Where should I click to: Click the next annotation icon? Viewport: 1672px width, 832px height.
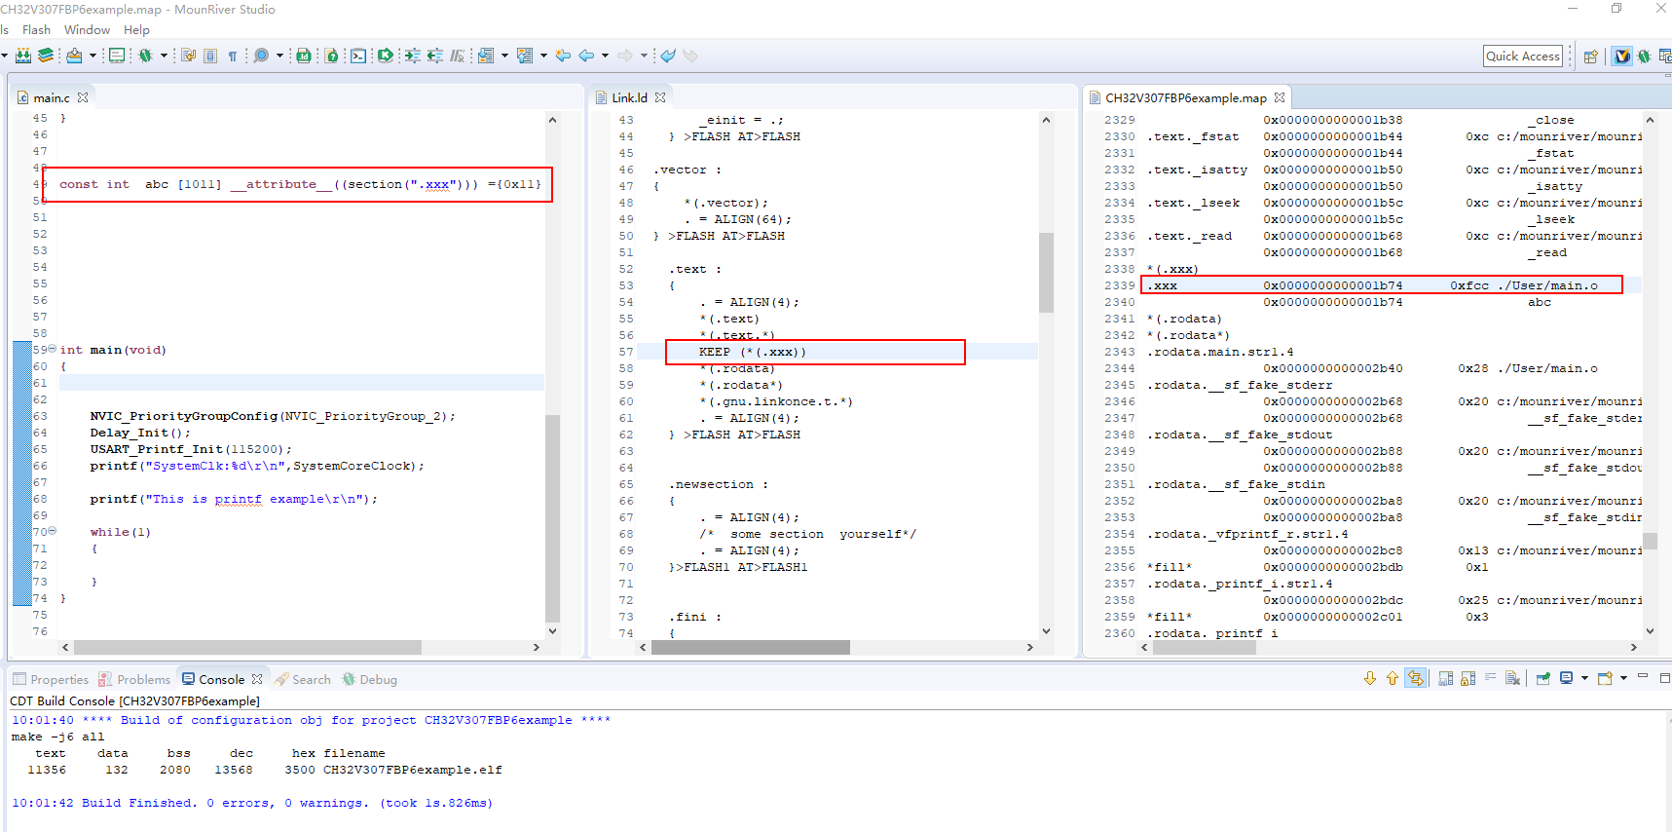tap(486, 56)
